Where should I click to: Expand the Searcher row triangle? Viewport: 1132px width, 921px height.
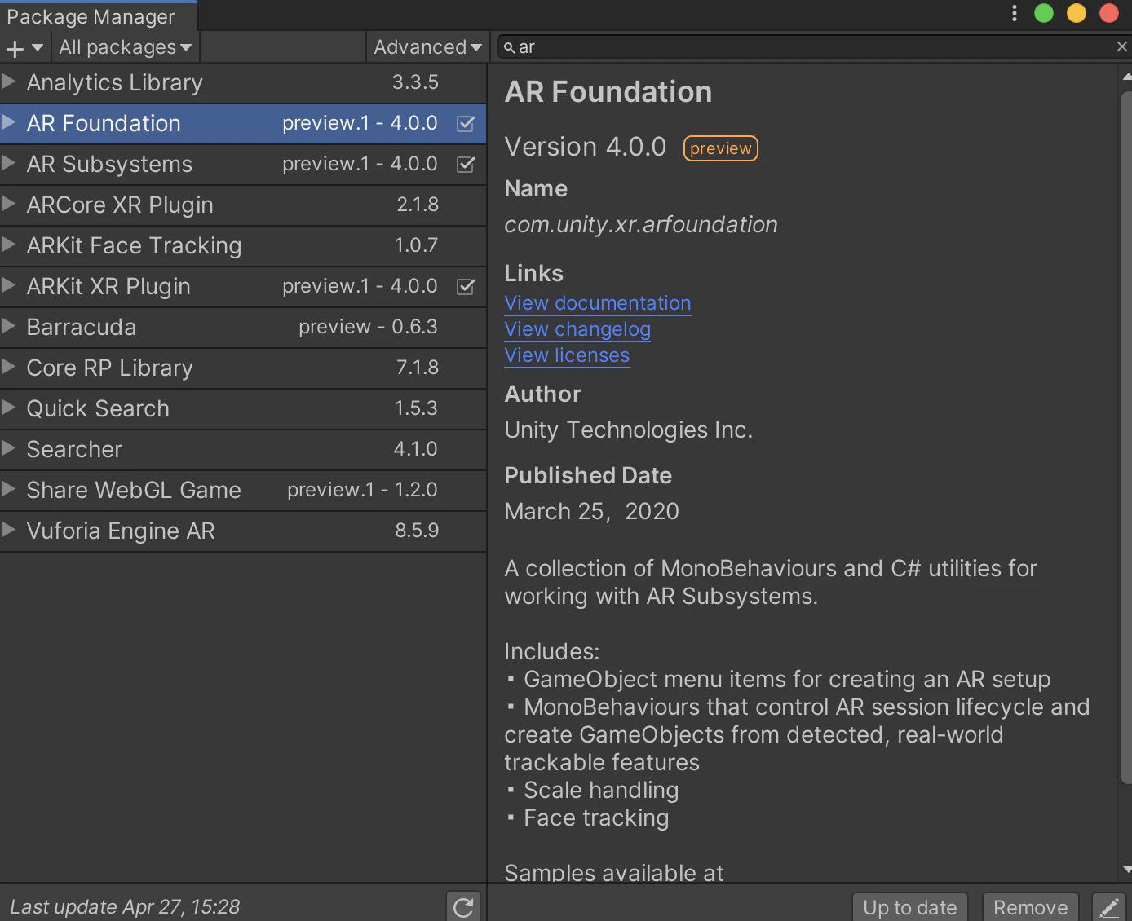tap(9, 447)
